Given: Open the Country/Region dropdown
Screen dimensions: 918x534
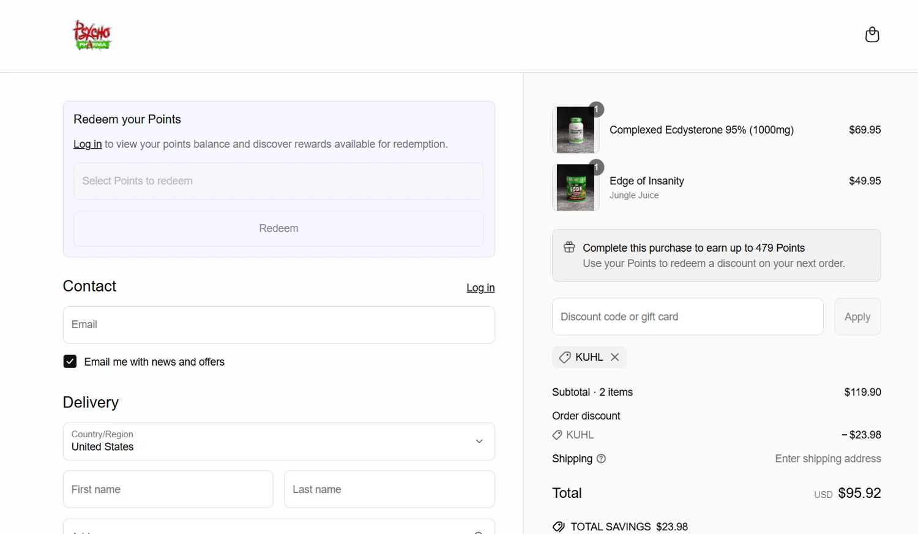Looking at the screenshot, I should (x=278, y=442).
